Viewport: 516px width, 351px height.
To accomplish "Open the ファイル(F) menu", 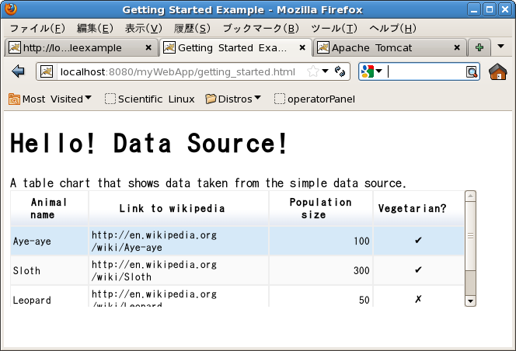I will tap(37, 28).
